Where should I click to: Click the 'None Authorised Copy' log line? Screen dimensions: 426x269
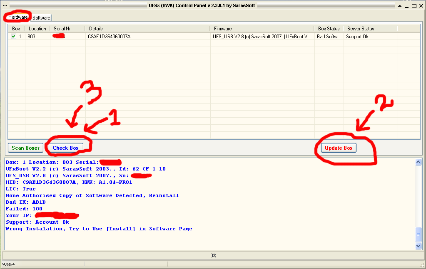92,195
